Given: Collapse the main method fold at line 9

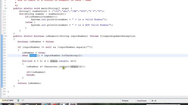Looking at the screenshot, I should point(6,8).
